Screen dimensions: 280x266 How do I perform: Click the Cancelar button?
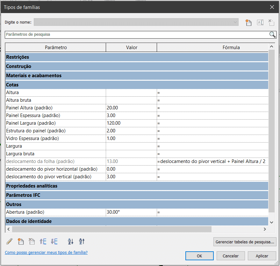tap(231, 256)
